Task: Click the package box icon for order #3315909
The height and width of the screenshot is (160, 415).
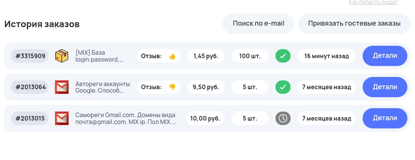Action: 61,56
